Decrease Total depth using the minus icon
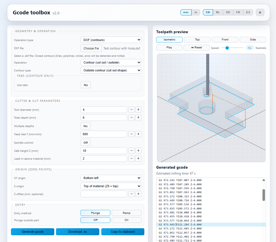276x242 pixels. pos(131,117)
